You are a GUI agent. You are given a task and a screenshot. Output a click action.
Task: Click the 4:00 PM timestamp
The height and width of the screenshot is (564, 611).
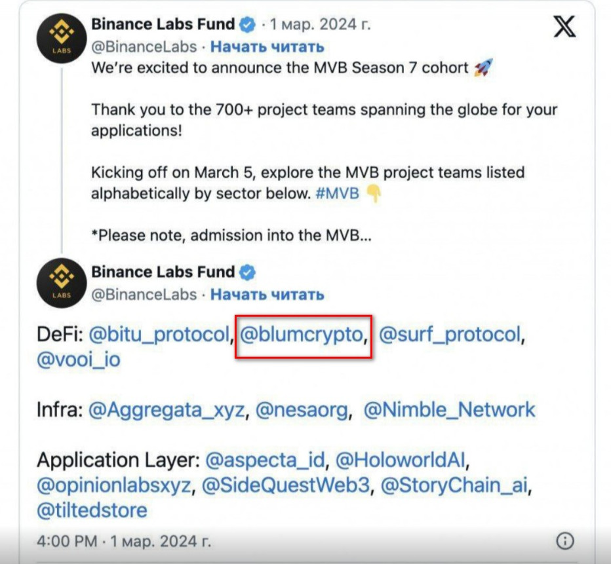[68, 542]
